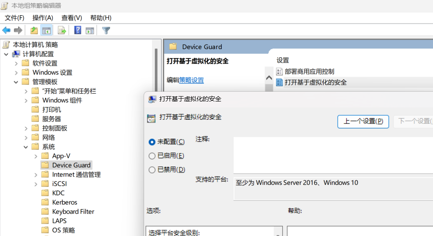Collapse the 管理模板 tree node
Viewport: 433px width, 236px height.
tap(16, 82)
